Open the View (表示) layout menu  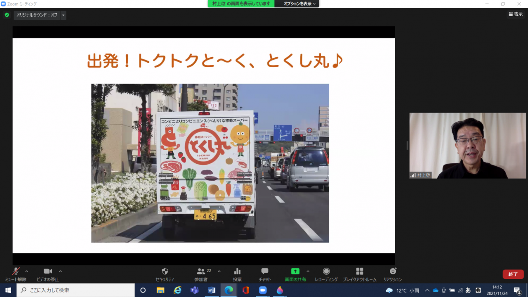coord(516,14)
